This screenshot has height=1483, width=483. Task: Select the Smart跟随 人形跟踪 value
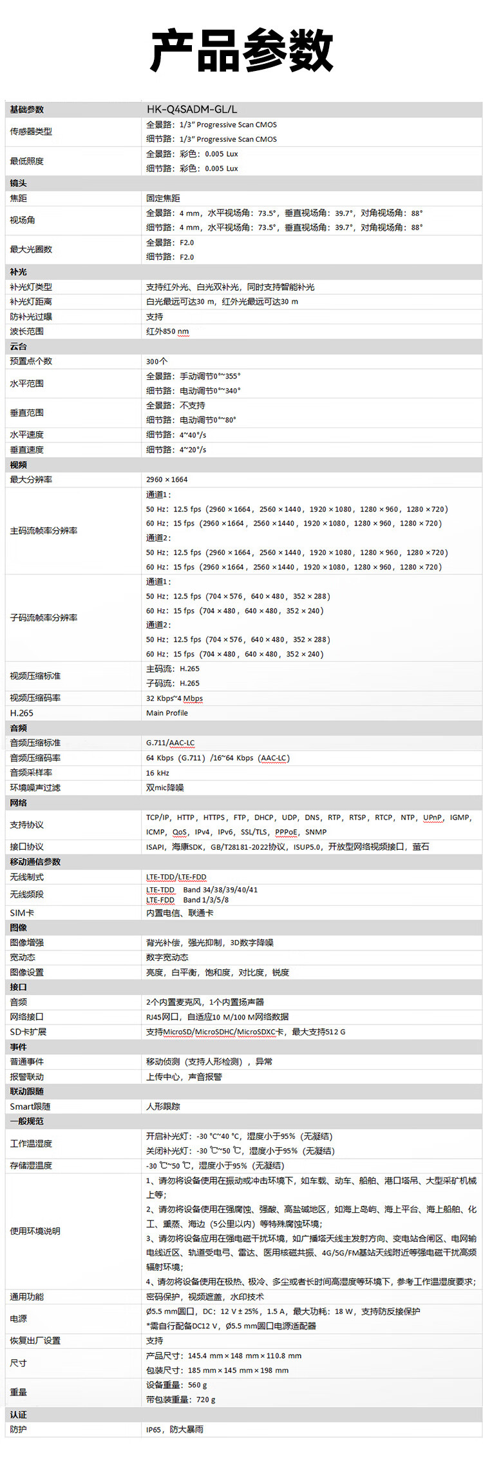(x=163, y=1106)
